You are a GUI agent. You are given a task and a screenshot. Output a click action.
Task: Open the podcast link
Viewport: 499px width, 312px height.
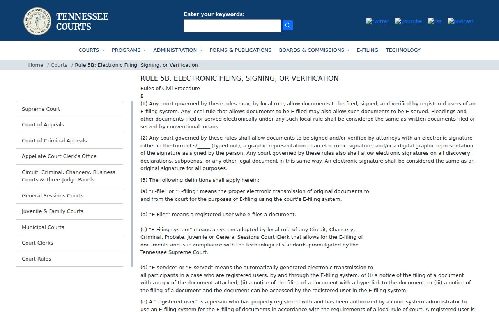(460, 21)
